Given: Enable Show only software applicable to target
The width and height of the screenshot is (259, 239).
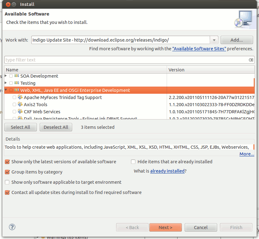Looking at the screenshot, I should [x=7, y=182].
